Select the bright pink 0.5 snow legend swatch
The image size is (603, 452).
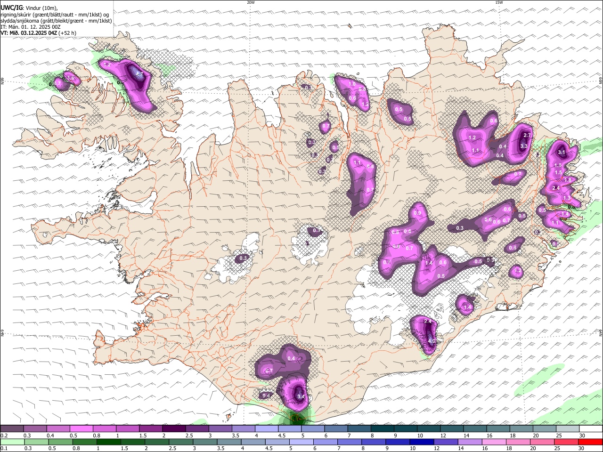point(81,428)
